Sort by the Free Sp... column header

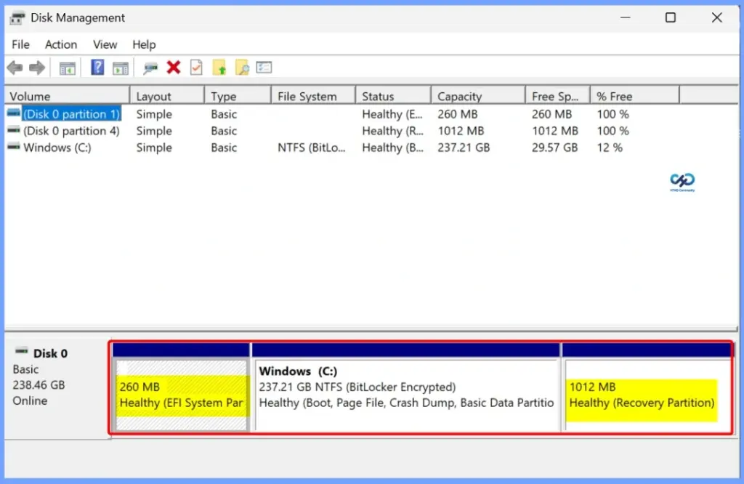558,97
